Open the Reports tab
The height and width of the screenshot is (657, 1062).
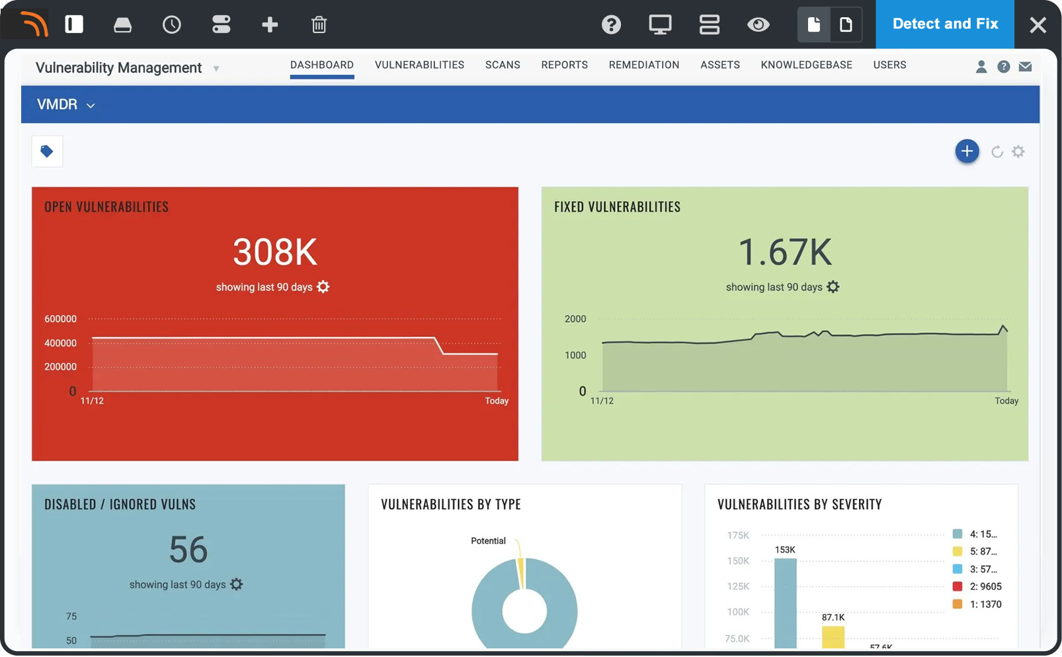(x=565, y=65)
